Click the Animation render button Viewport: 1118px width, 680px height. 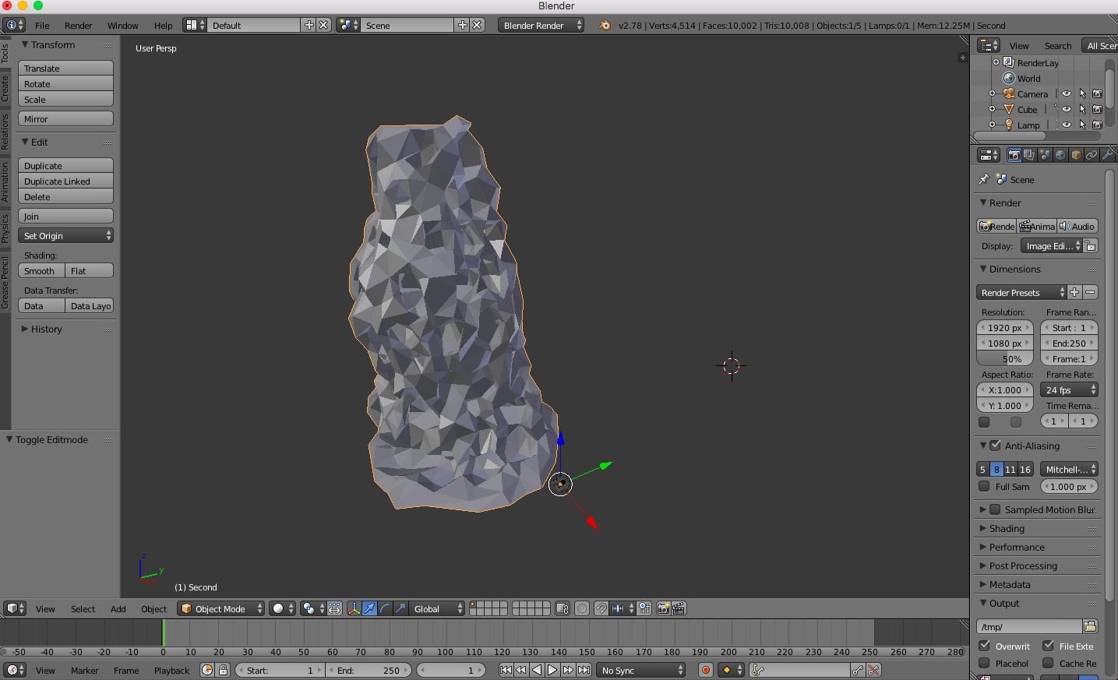pos(1036,227)
